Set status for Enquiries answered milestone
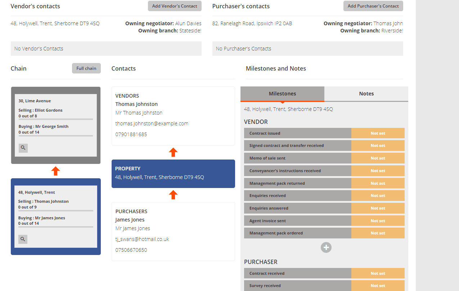Image resolution: width=459 pixels, height=291 pixels. point(378,208)
